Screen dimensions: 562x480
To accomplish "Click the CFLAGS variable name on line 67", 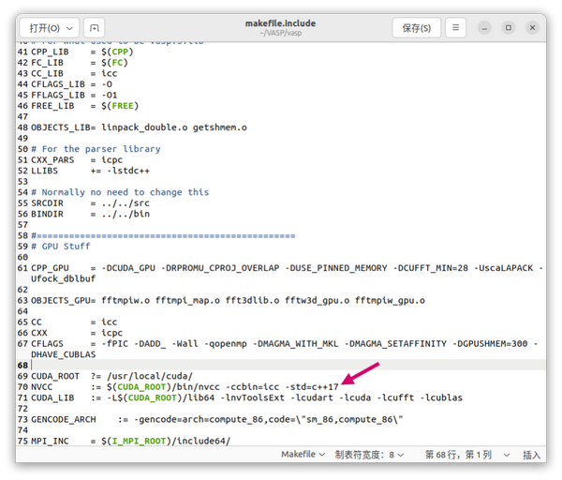I will [47, 344].
